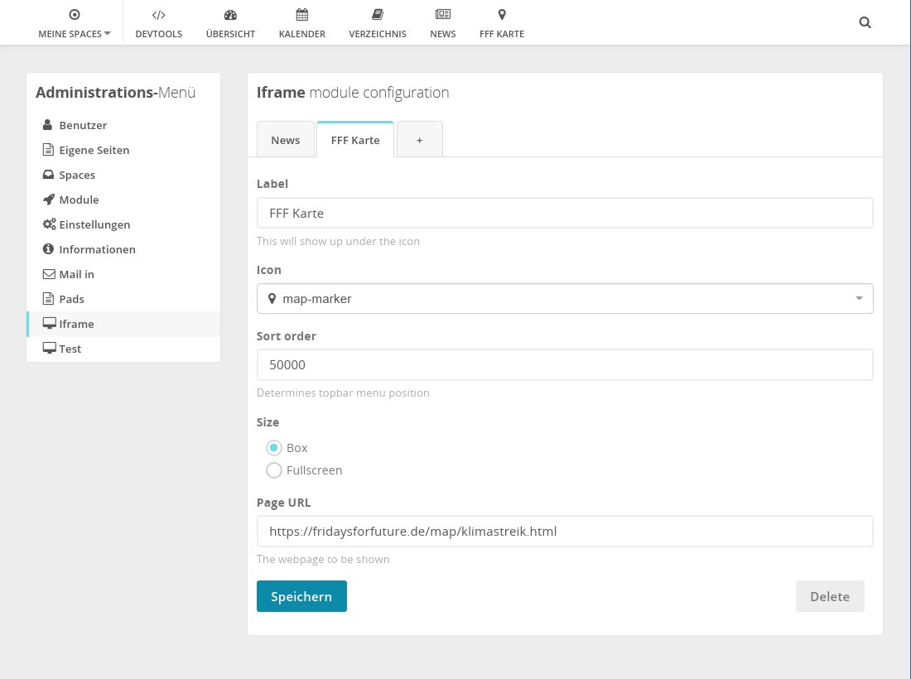The width and height of the screenshot is (911, 679).
Task: Click the Eigene Seiten page icon
Action: (48, 150)
